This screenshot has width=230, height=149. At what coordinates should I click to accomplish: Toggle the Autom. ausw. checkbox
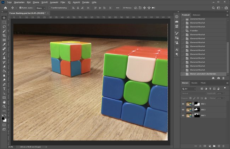tap(21, 8)
